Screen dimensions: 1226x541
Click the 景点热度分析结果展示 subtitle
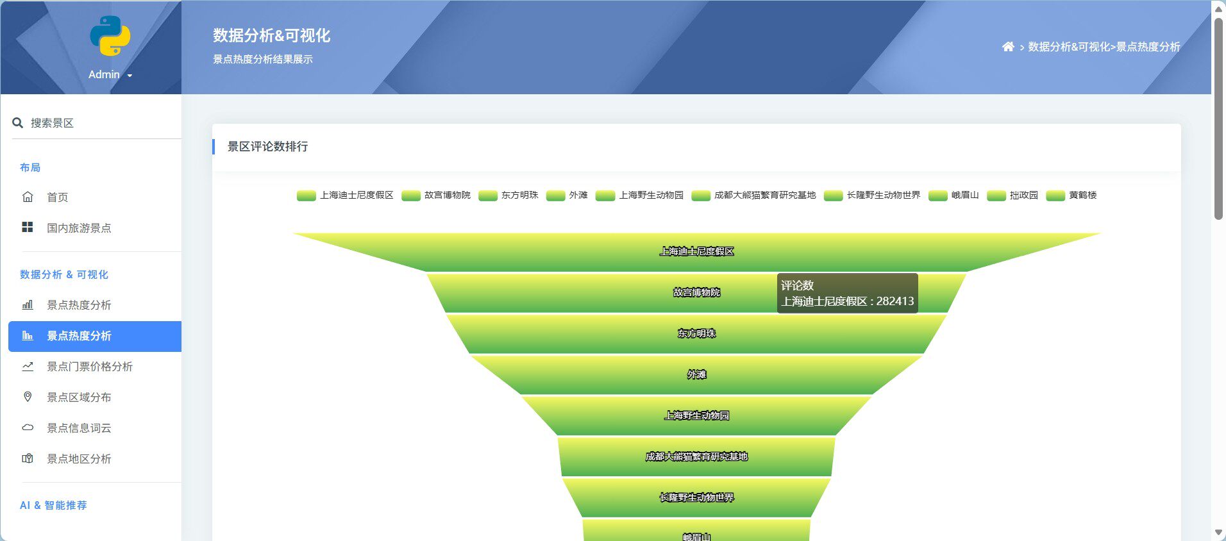click(x=263, y=59)
